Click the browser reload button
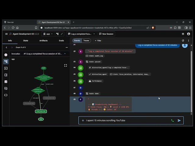Image resolution: width=195 pixels, height=146 pixels. coord(13,28)
